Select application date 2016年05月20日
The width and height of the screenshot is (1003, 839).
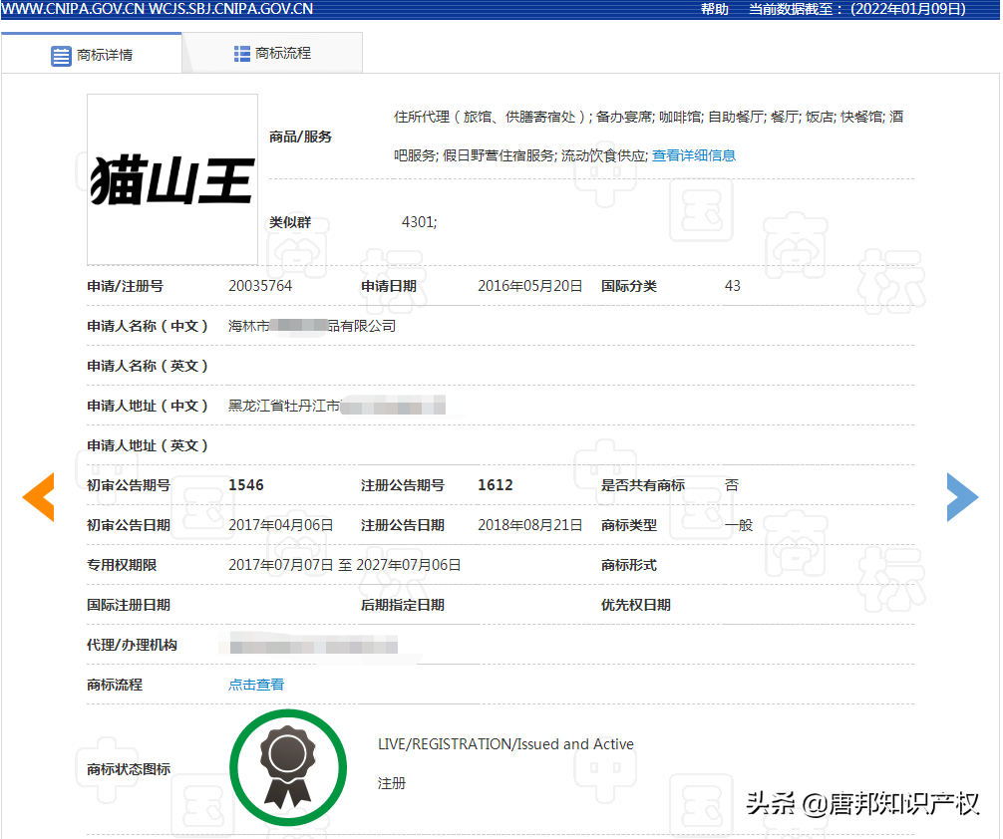529,286
